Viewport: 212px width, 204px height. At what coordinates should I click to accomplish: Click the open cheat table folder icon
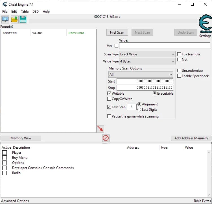(14, 19)
